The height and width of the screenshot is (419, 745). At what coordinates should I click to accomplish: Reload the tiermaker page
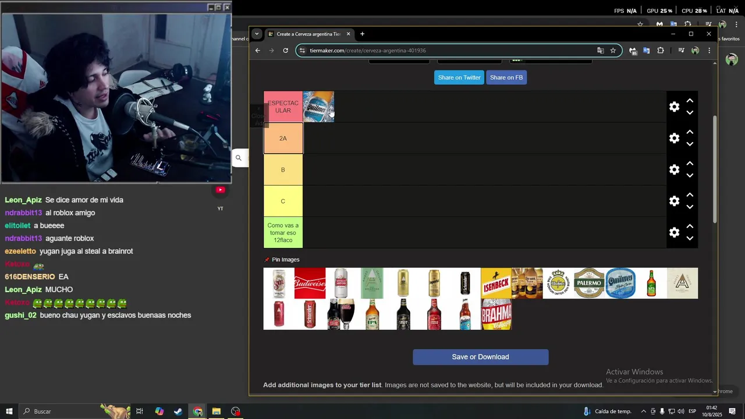click(286, 51)
